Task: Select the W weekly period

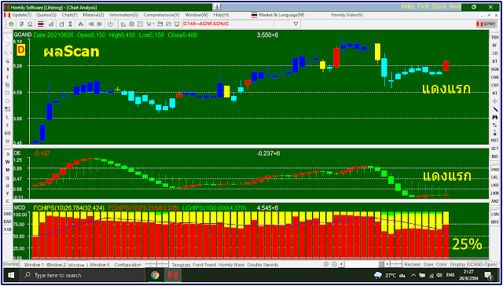Action: (x=8, y=162)
